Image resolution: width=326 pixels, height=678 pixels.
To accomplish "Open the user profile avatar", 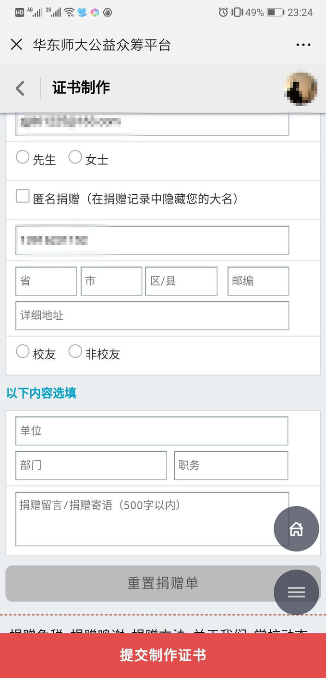I will click(301, 88).
